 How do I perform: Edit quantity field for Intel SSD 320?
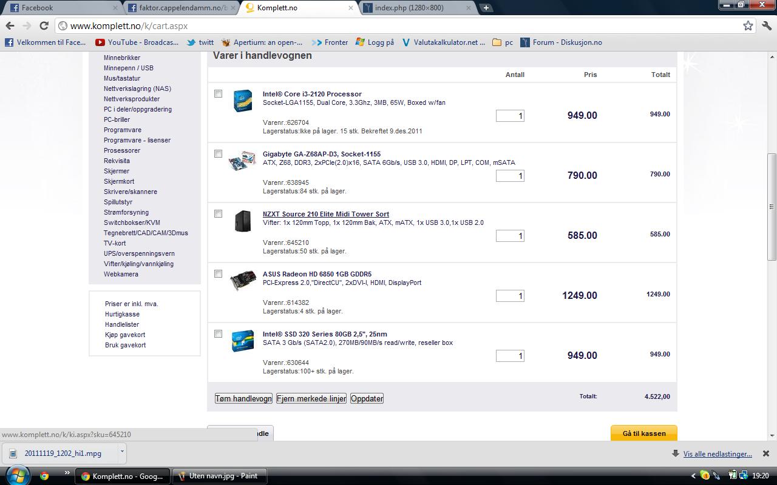pos(510,356)
